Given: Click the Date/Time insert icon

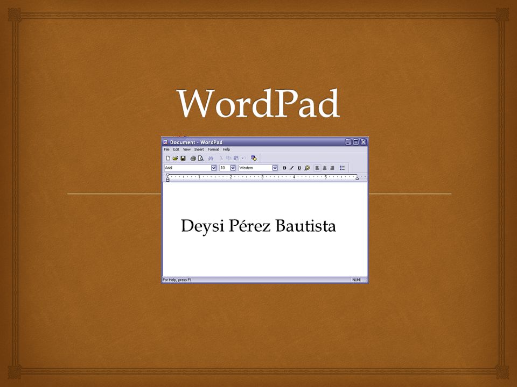Looking at the screenshot, I should click(254, 158).
